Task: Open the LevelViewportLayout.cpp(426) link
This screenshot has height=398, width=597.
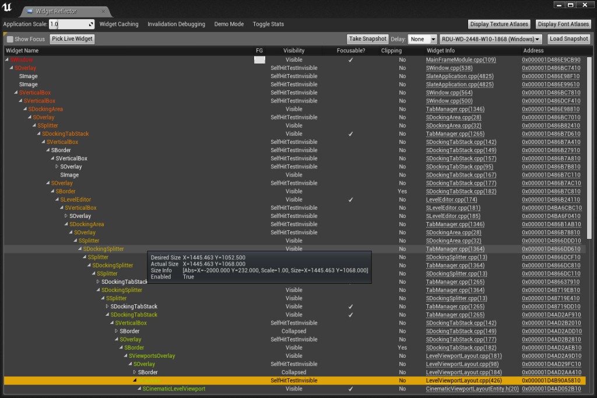Action: [x=463, y=380]
